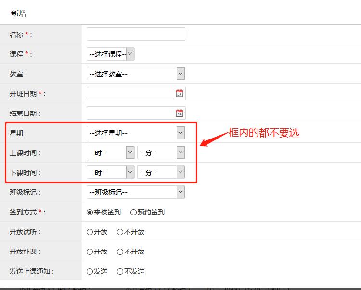Select 不发送 for 发送上课通知
Image resolution: width=361 pixels, height=290 pixels.
120,271
